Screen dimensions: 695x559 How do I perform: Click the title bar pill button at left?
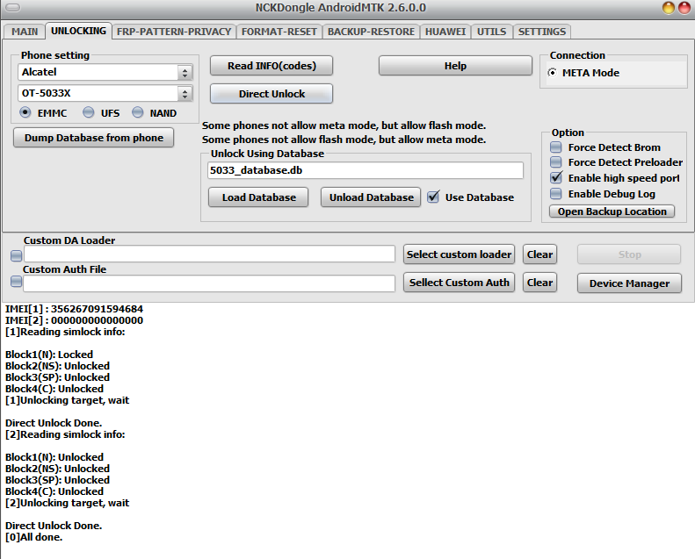coord(12,8)
